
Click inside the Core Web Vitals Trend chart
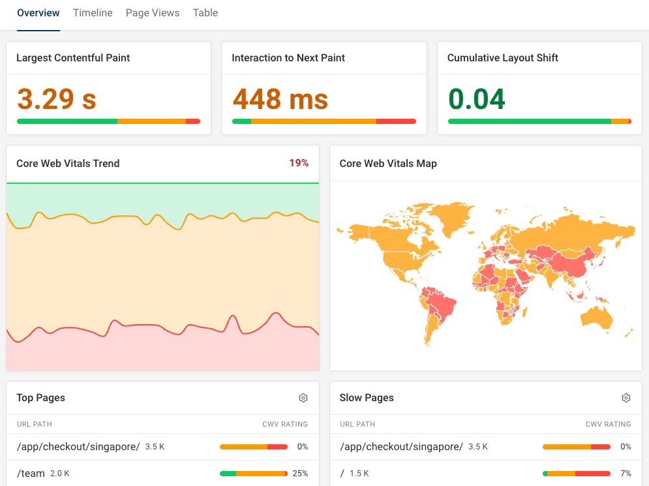(162, 274)
